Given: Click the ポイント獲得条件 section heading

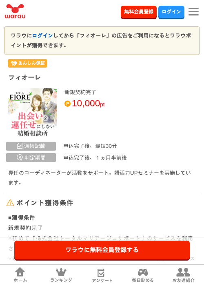Looking at the screenshot, I should coord(45,203).
